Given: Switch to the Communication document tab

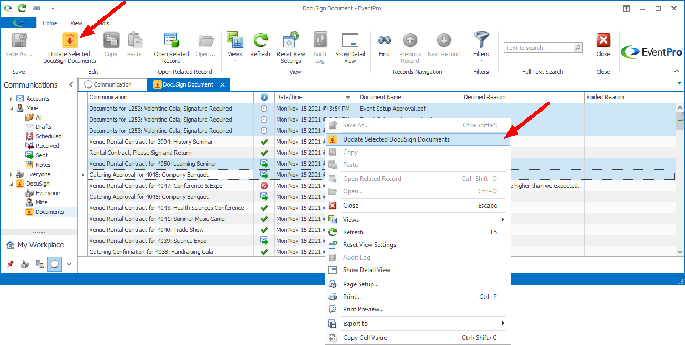Looking at the screenshot, I should click(112, 84).
